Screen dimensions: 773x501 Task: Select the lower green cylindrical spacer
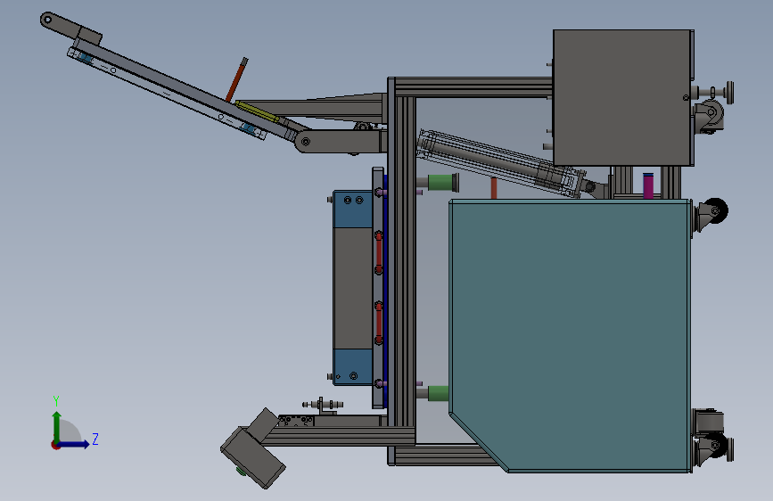point(438,393)
